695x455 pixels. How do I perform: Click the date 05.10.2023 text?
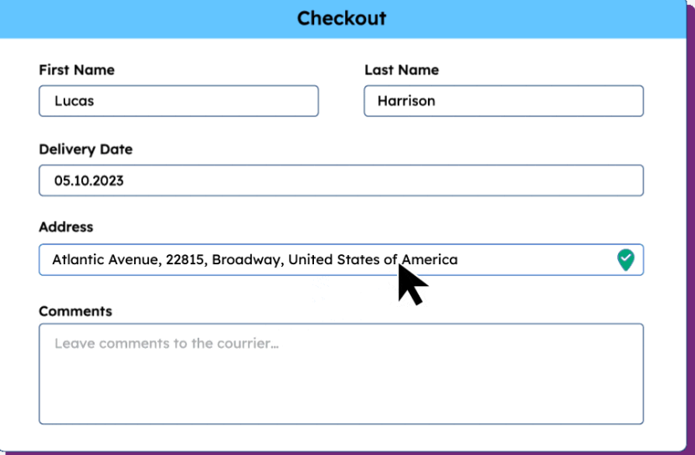pos(89,181)
